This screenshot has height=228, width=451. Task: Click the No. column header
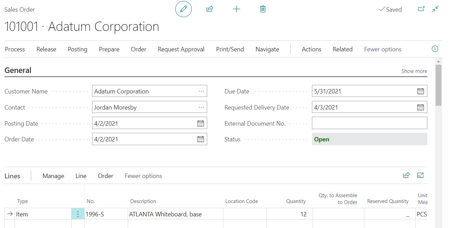[x=90, y=201]
